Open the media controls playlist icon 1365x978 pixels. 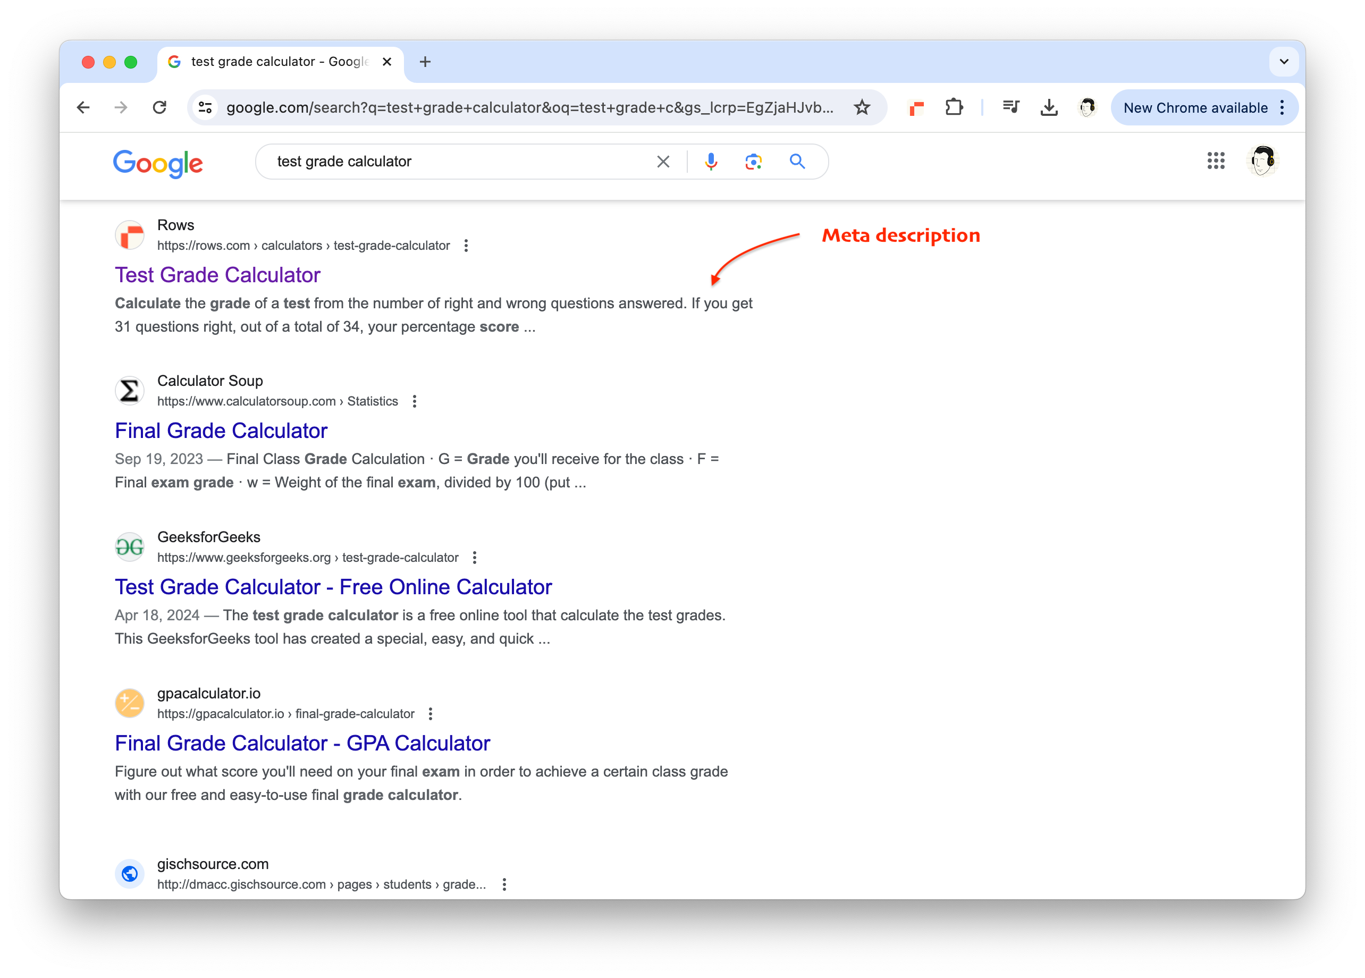1011,108
